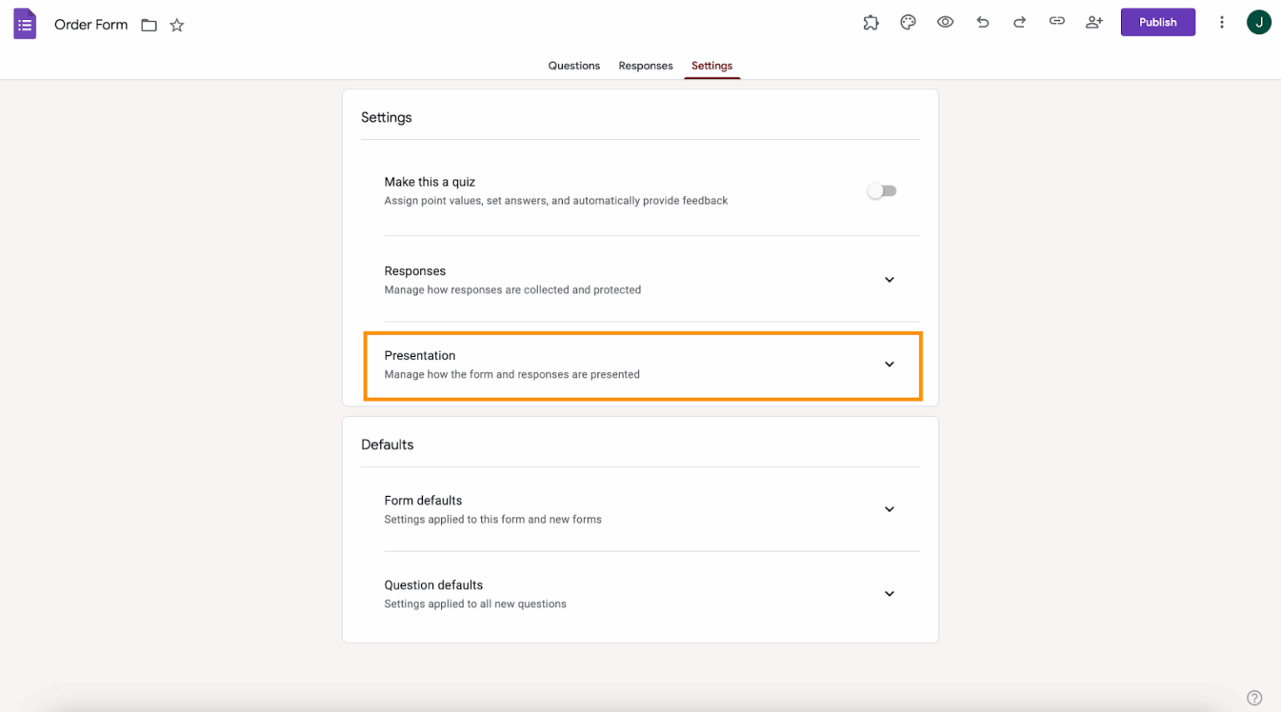
Task: Enable the Make this a quiz toggle
Action: pos(882,190)
